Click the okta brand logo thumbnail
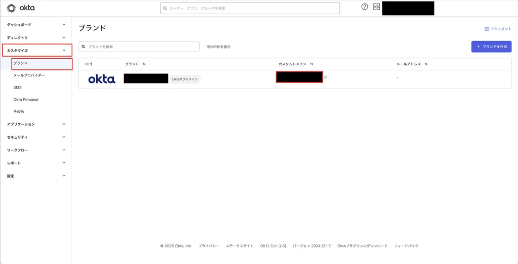 (x=102, y=79)
